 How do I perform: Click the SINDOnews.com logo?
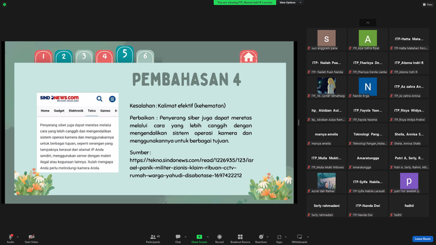tap(59, 98)
